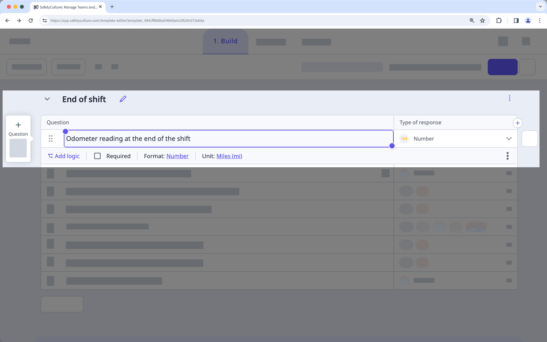Open the browser extensions icon

499,20
